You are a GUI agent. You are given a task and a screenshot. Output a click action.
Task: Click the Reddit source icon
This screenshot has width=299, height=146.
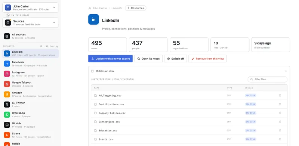pyautogui.click(x=7, y=144)
